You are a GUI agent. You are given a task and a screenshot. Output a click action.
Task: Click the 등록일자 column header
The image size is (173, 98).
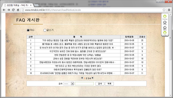click(129, 37)
